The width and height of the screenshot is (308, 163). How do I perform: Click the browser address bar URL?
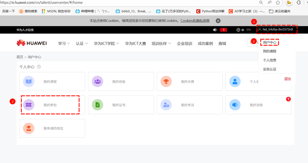[x=41, y=2]
